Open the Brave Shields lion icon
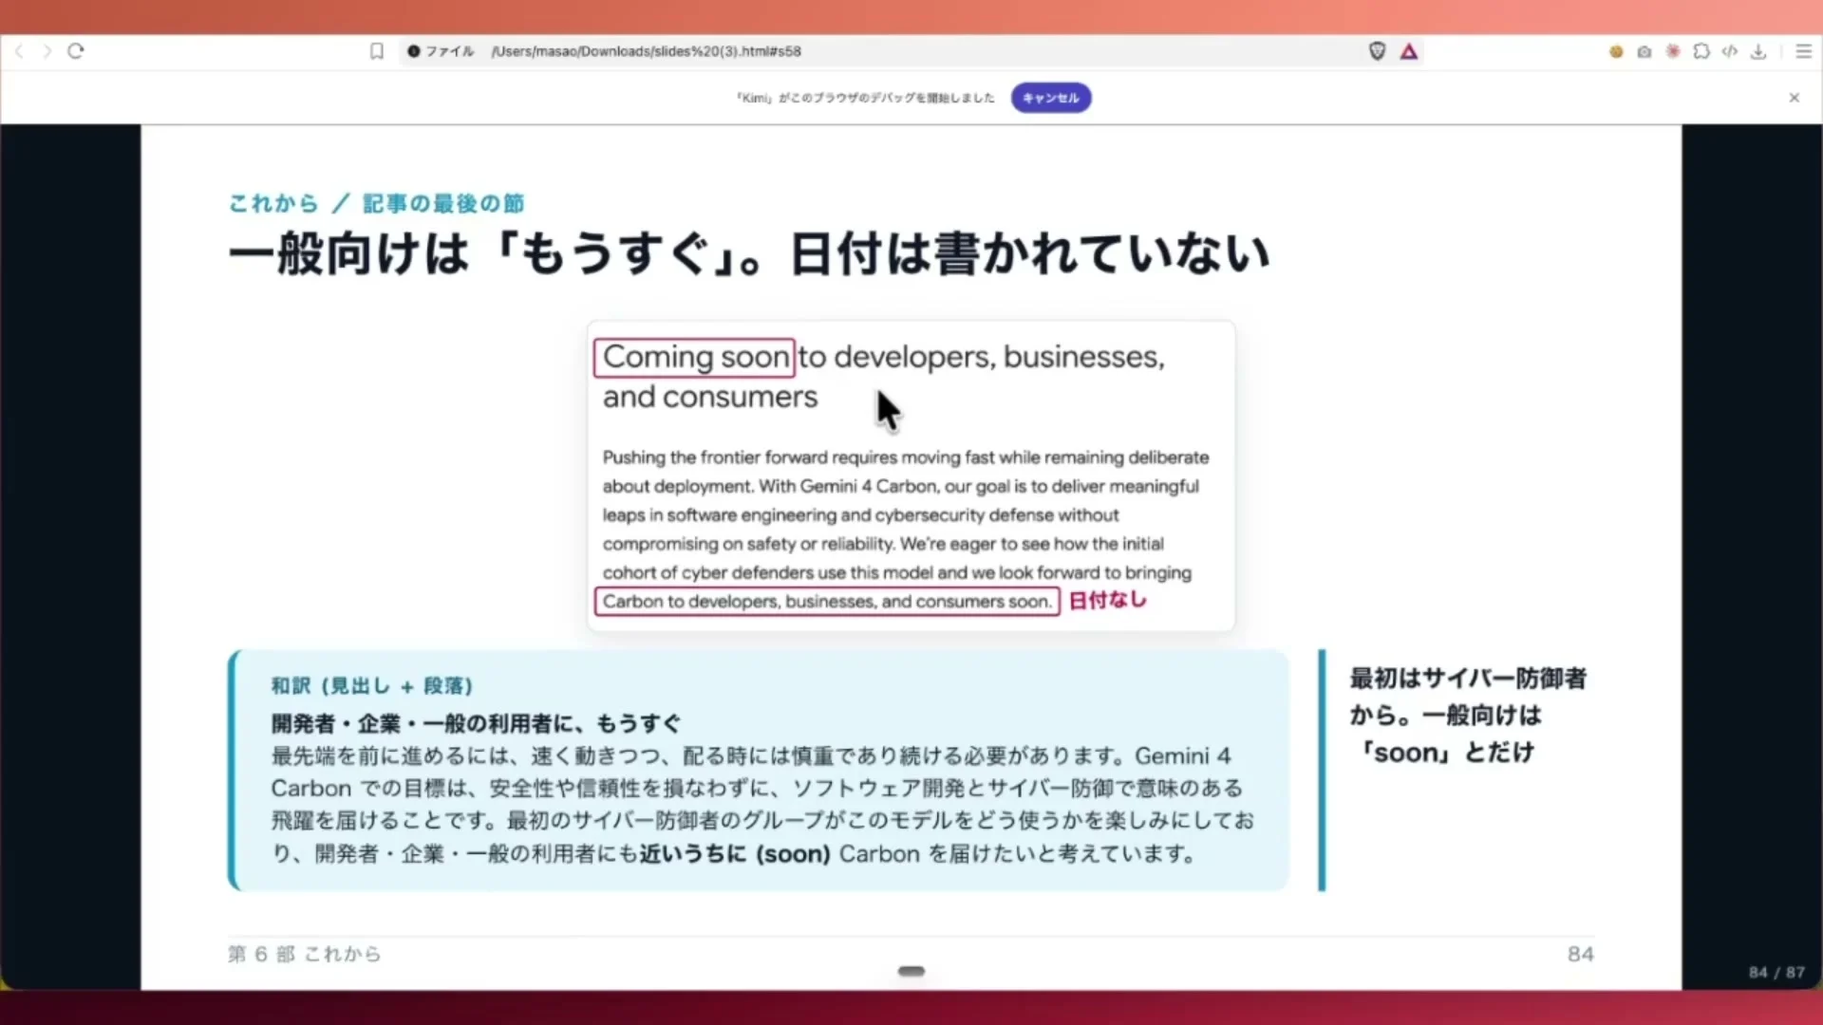Image resolution: width=1823 pixels, height=1025 pixels. 1377,51
